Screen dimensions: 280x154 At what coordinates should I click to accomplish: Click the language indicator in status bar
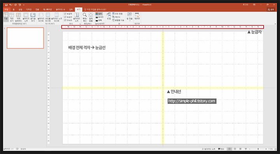tap(23, 149)
